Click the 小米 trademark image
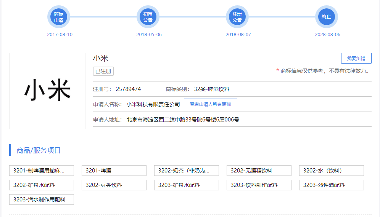 click(47, 91)
